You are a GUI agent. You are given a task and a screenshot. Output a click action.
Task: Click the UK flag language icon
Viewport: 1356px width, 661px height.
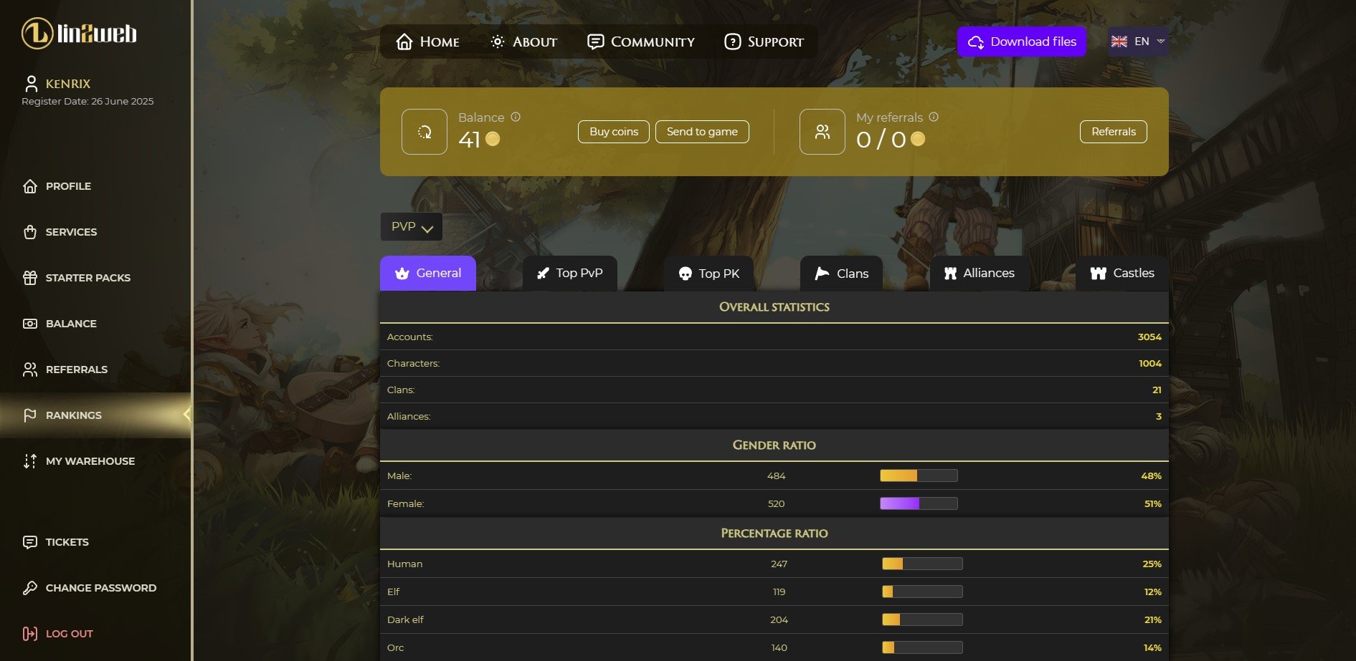pos(1119,42)
